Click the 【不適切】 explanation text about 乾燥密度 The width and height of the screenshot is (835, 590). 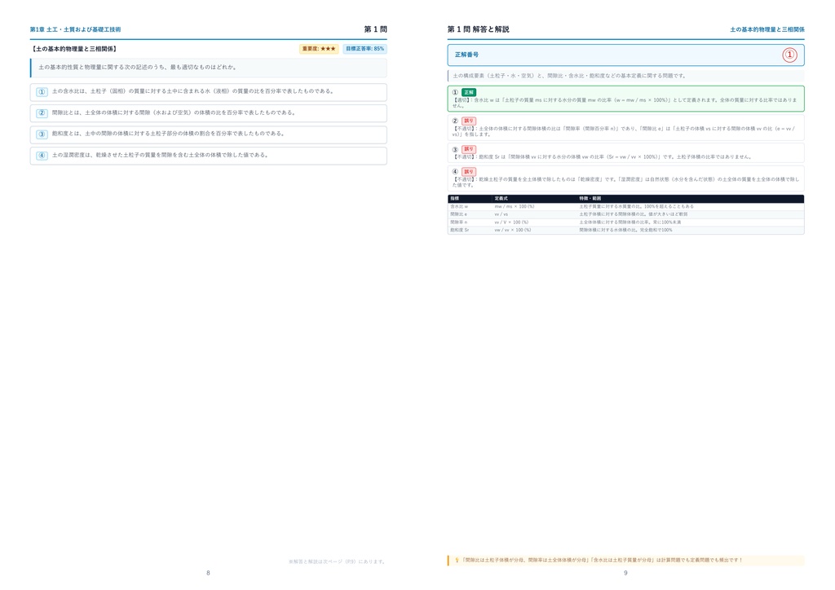coord(625,183)
